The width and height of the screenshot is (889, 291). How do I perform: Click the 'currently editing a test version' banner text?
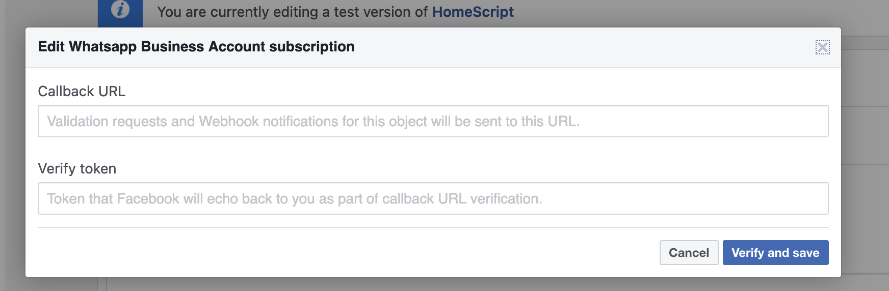(x=293, y=12)
